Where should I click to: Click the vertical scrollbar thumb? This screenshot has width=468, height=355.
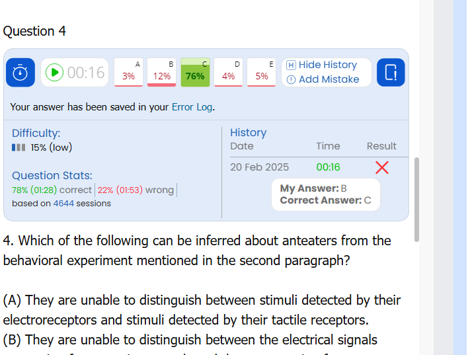416,198
